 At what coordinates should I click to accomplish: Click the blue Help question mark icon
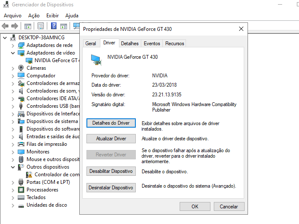point(54,26)
